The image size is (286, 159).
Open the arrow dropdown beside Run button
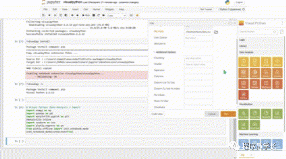pos(233,114)
